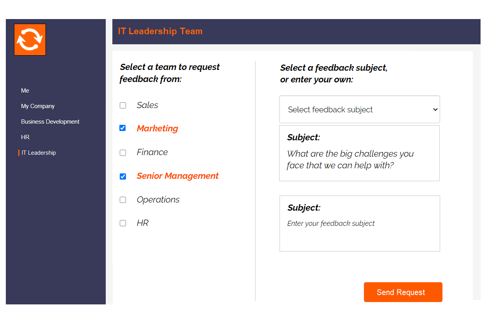Select the HR team checkbox
Viewport: 486px width, 311px height.
123,223
